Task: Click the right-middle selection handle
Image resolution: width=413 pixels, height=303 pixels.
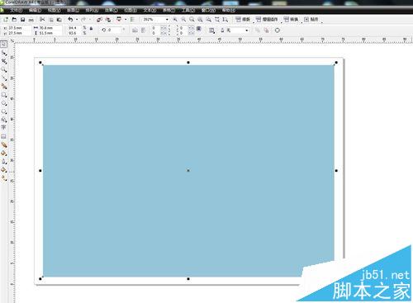Action: click(x=336, y=171)
